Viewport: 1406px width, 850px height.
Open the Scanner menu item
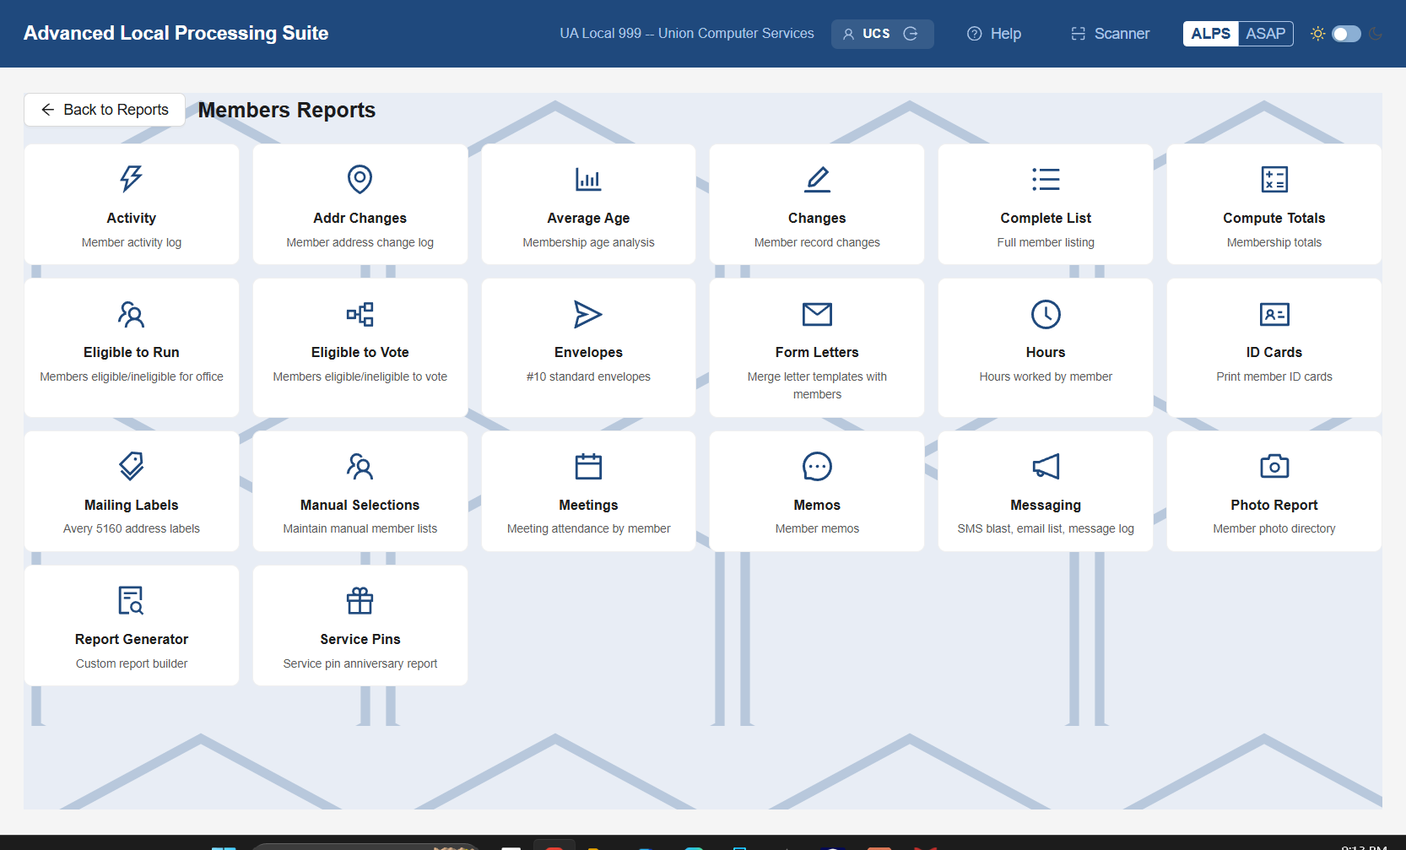(x=1110, y=34)
